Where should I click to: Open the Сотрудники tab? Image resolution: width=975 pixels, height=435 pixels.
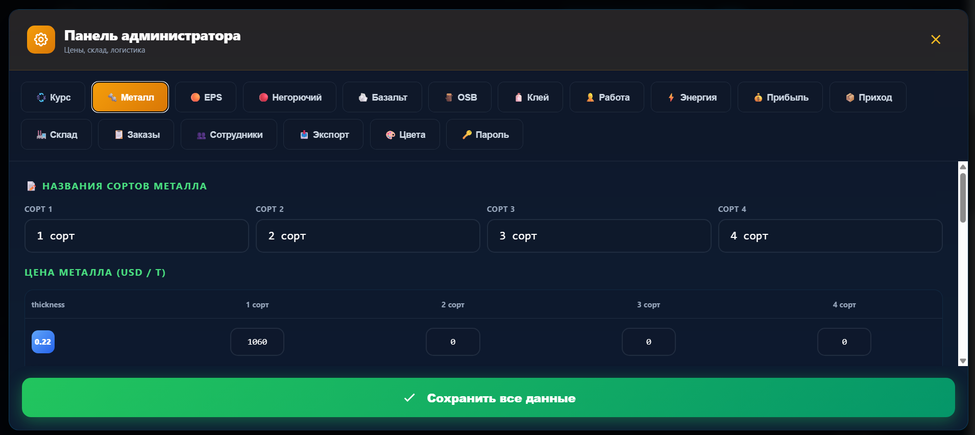[x=229, y=134]
